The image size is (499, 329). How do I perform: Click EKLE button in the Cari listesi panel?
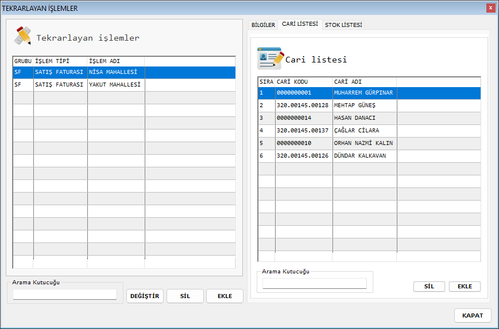tap(465, 287)
